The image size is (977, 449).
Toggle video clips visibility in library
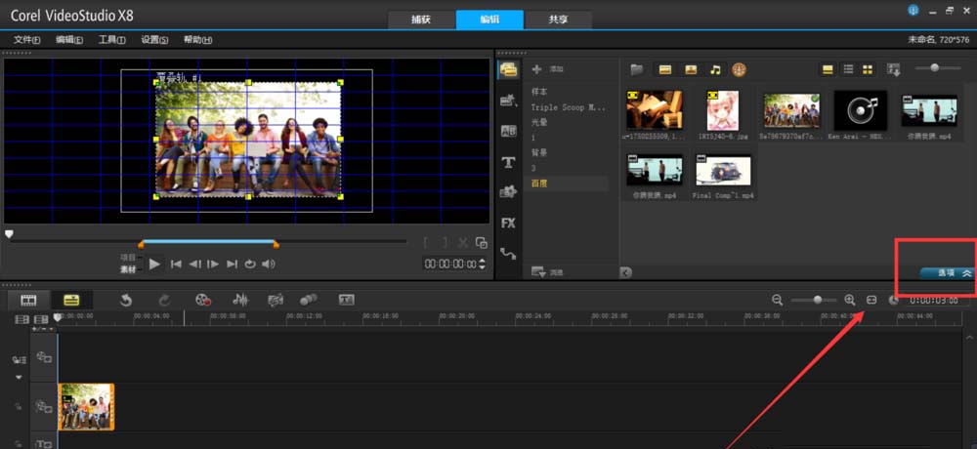tap(664, 69)
